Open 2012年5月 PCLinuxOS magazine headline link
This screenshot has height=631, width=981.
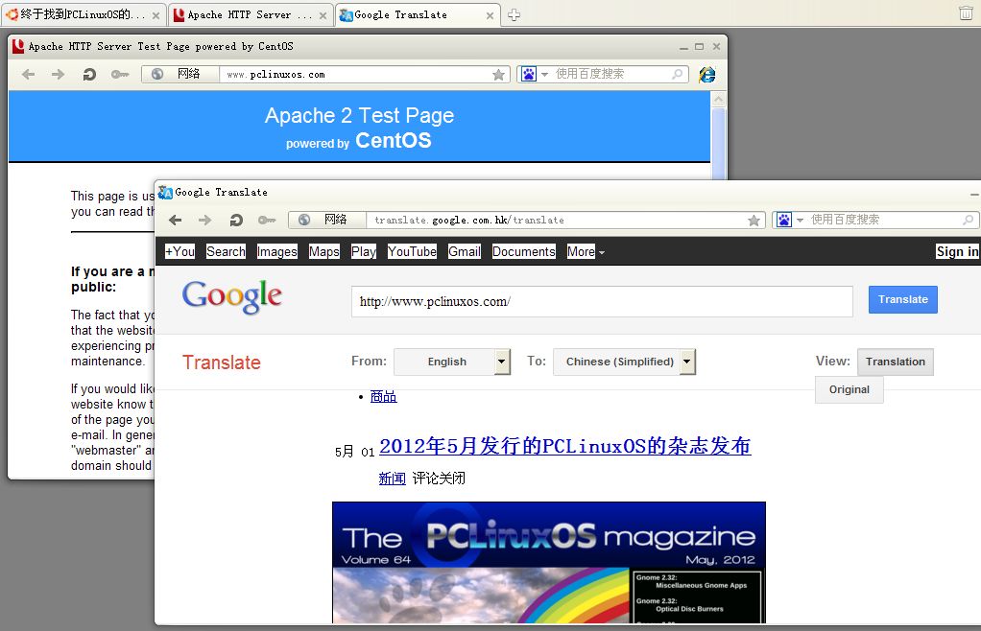(565, 446)
